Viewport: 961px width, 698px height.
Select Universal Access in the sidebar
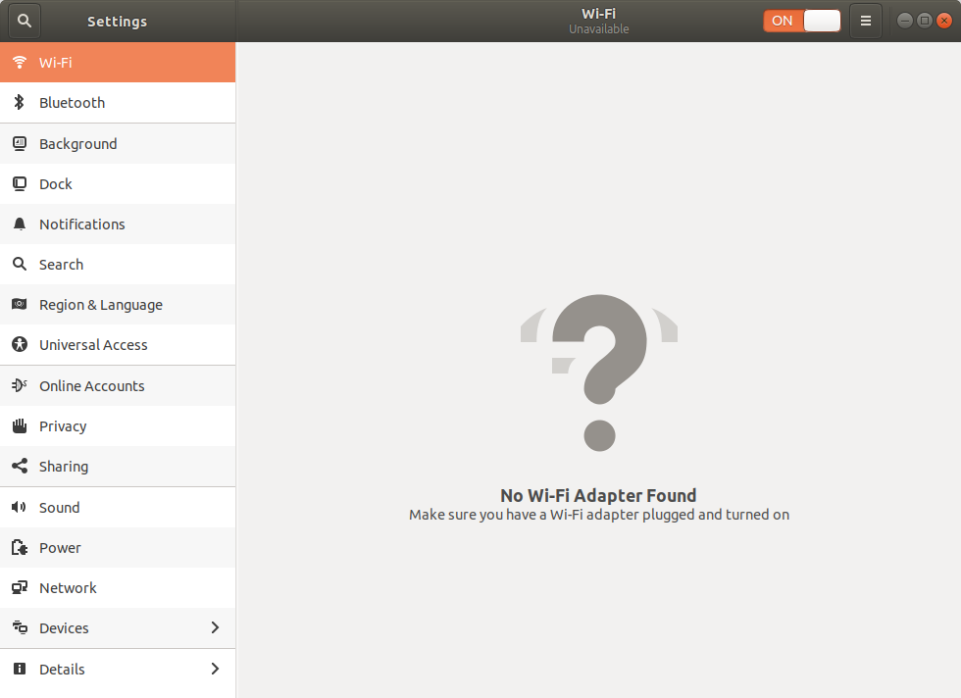(118, 344)
